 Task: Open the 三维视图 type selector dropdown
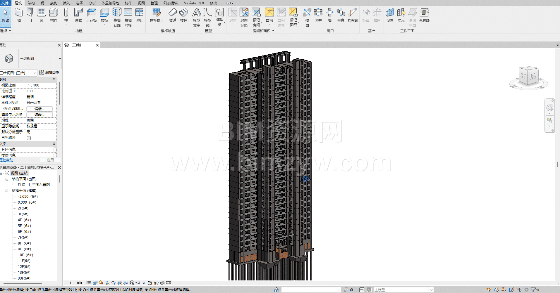(x=60, y=59)
